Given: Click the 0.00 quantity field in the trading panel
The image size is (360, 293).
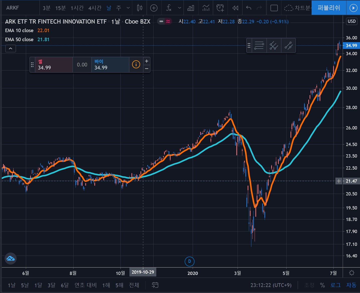Looking at the screenshot, I should [x=82, y=65].
